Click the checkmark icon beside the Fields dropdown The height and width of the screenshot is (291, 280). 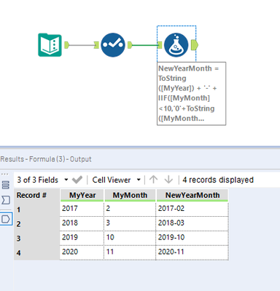pyautogui.click(x=77, y=180)
